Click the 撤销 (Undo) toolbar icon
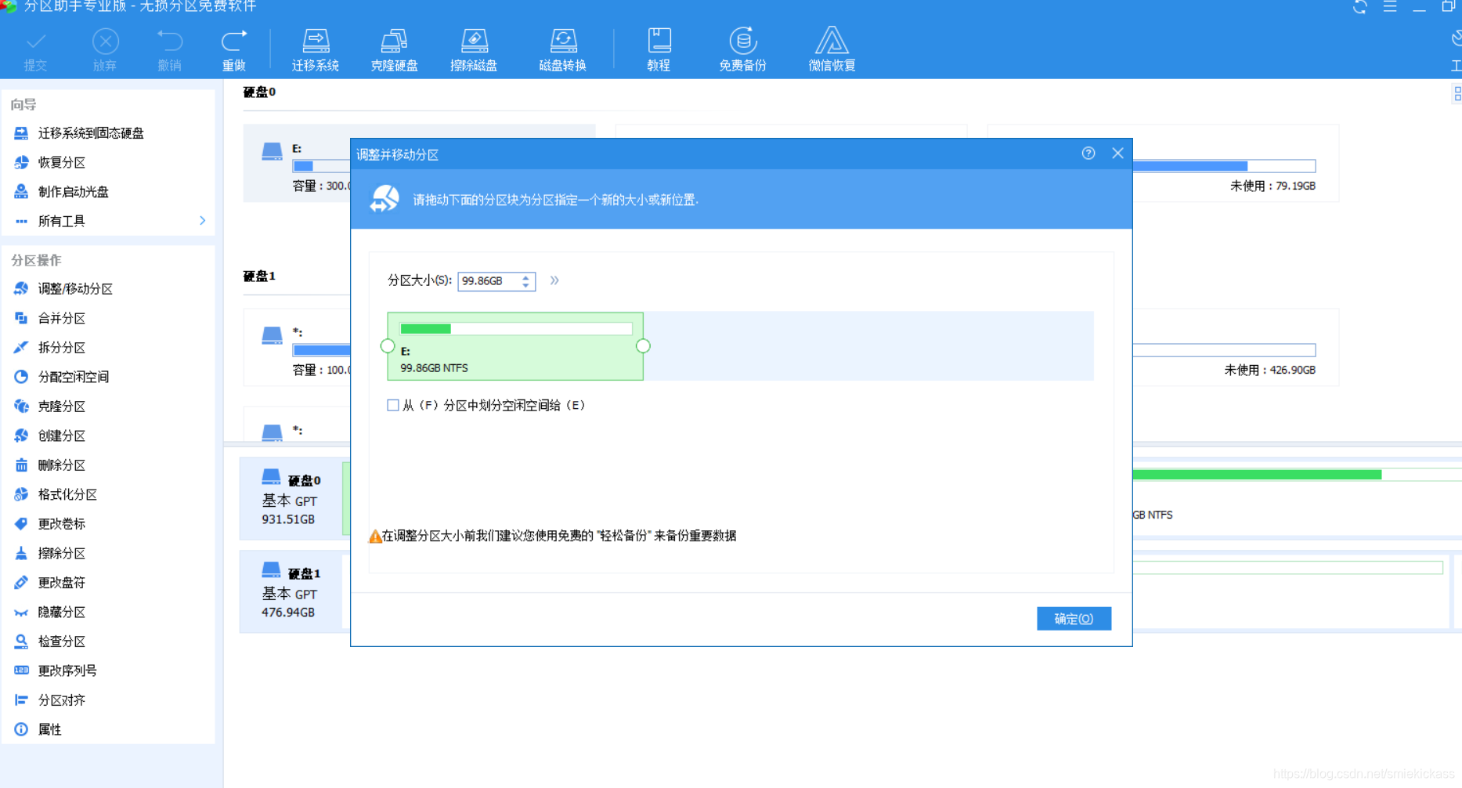Image resolution: width=1462 pixels, height=788 pixels. pos(170,50)
